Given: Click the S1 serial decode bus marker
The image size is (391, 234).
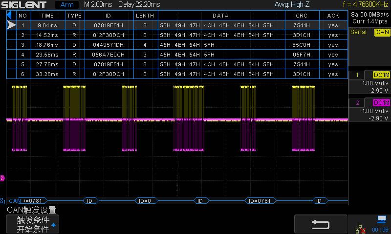Looking at the screenshot, I should click(x=3, y=201).
